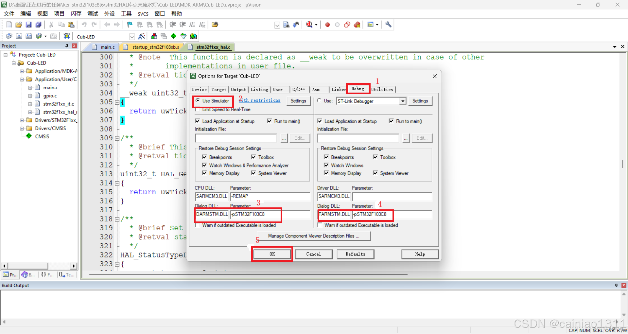628x334 pixels.
Task: Download to flash with the LOAD icon
Action: (x=67, y=36)
